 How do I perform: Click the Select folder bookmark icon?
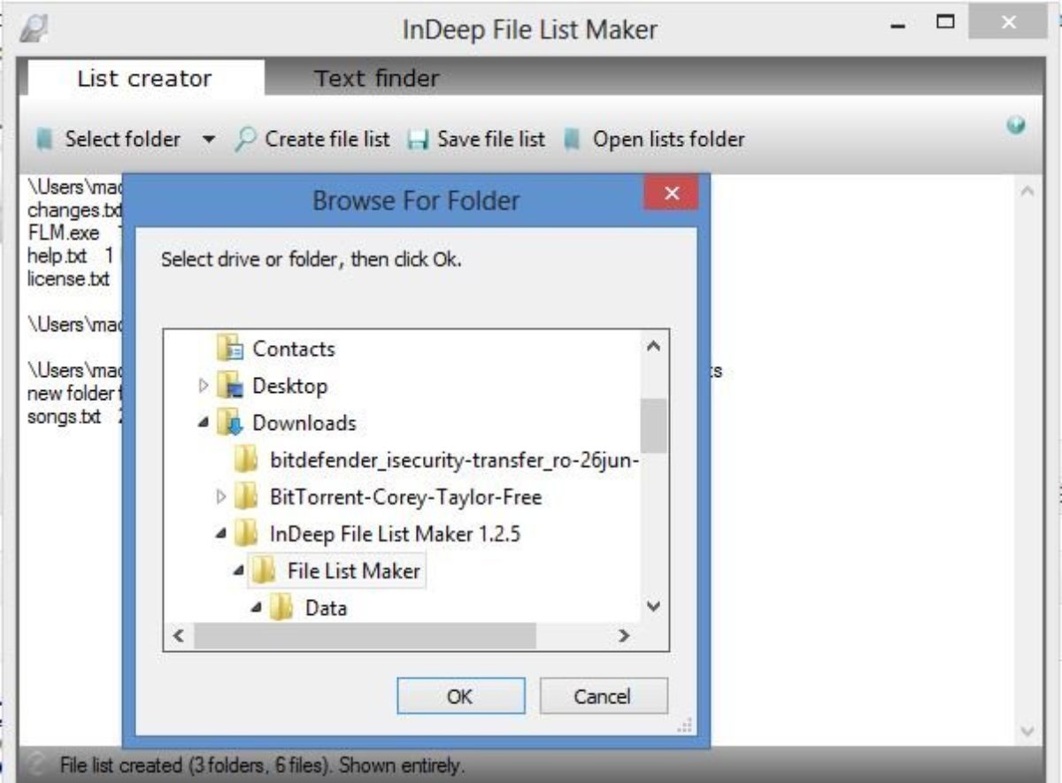[x=44, y=140]
